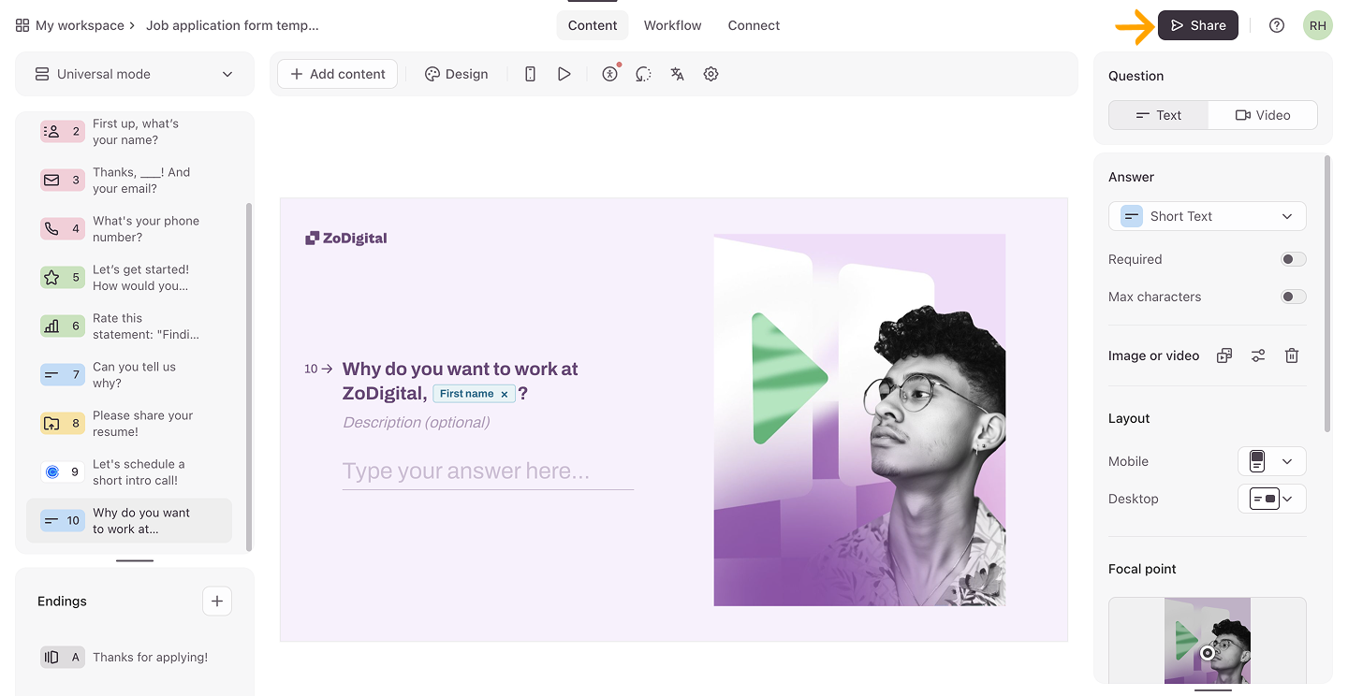The height and width of the screenshot is (696, 1348).
Task: Select question 2 contact info icon
Action: point(63,132)
